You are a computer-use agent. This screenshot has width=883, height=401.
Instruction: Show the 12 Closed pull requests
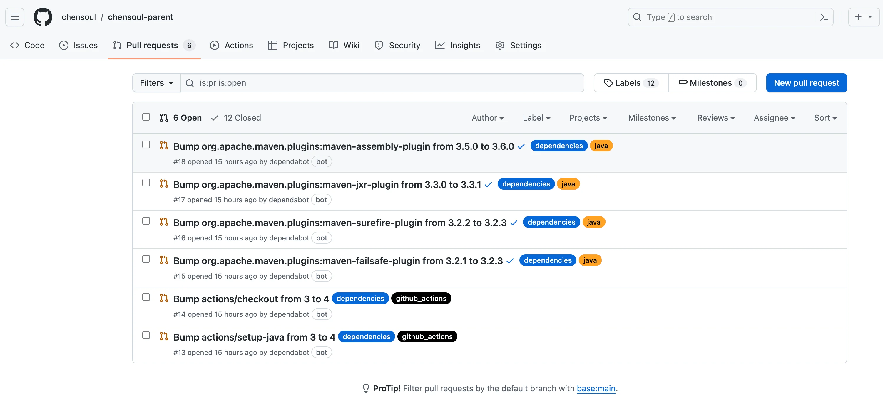click(236, 118)
